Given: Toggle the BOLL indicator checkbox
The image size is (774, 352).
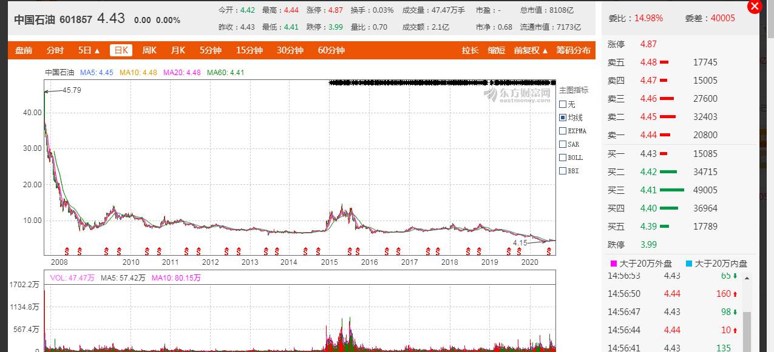Looking at the screenshot, I should tap(563, 158).
